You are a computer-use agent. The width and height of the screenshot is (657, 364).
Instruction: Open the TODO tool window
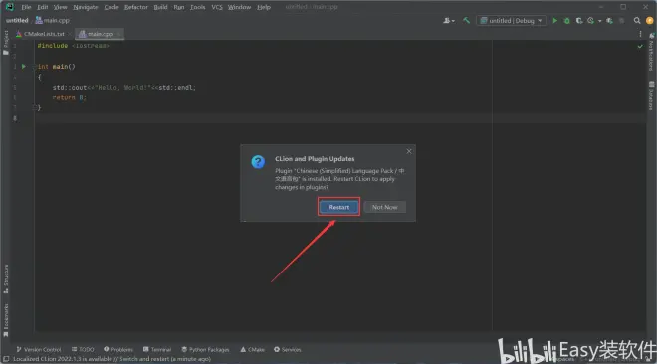(x=83, y=349)
